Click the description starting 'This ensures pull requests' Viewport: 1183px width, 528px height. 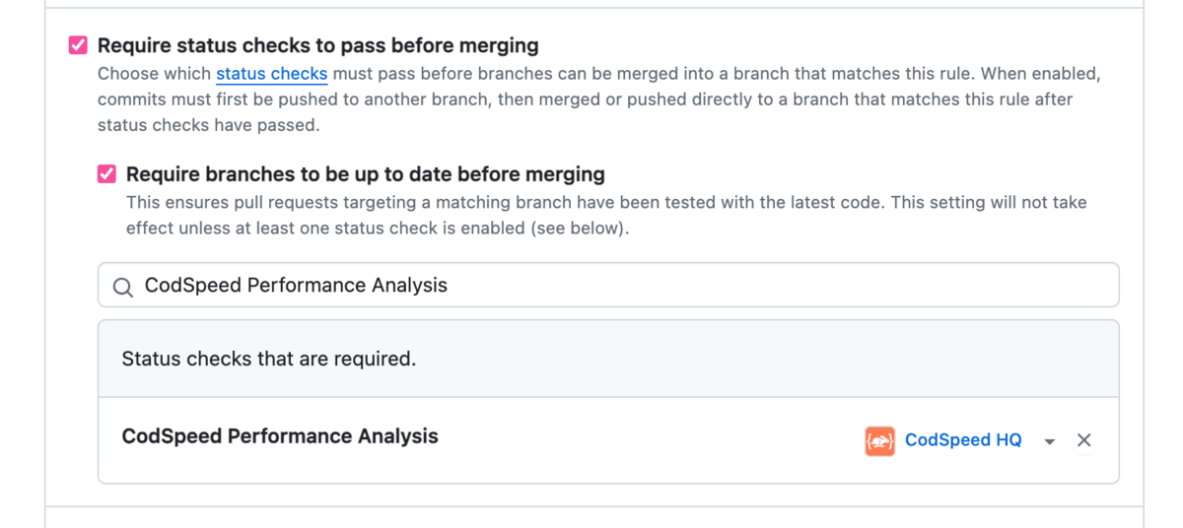pos(493,203)
